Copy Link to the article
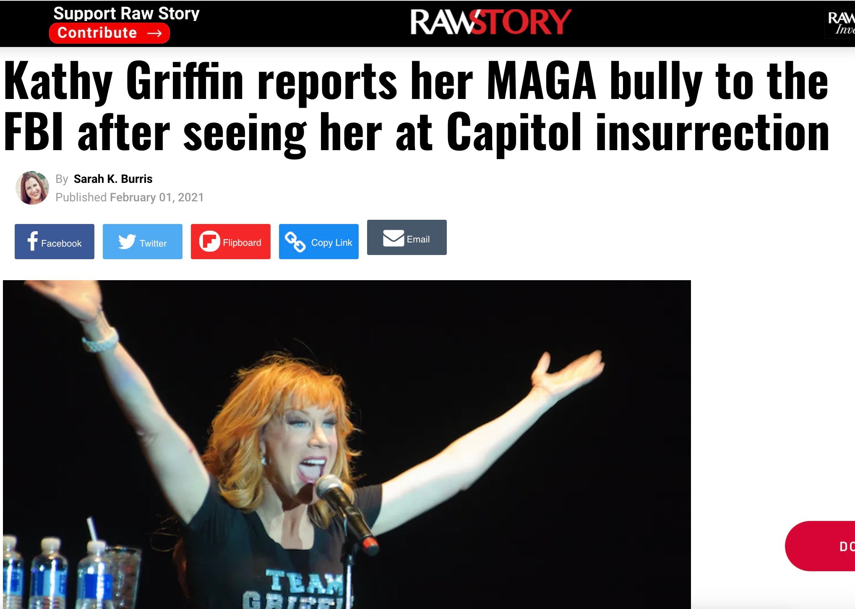This screenshot has height=609, width=855. tap(319, 242)
